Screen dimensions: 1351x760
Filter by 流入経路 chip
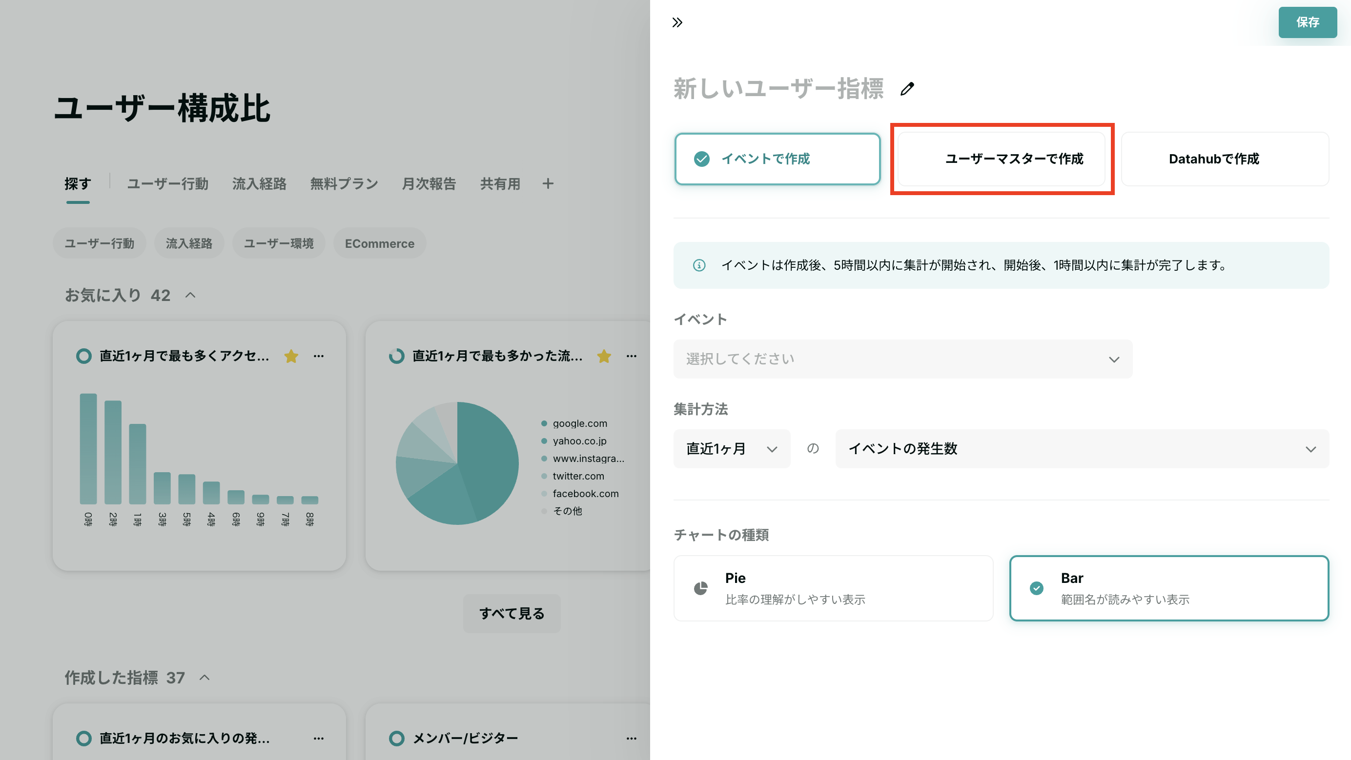[x=189, y=243]
